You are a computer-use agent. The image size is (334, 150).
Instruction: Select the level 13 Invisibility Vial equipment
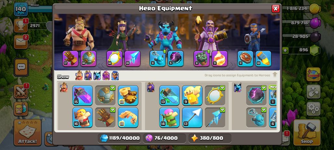point(169,95)
